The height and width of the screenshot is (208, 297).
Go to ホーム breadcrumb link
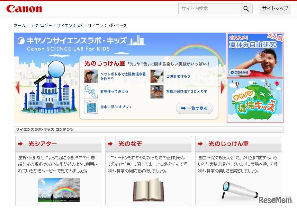[20, 25]
